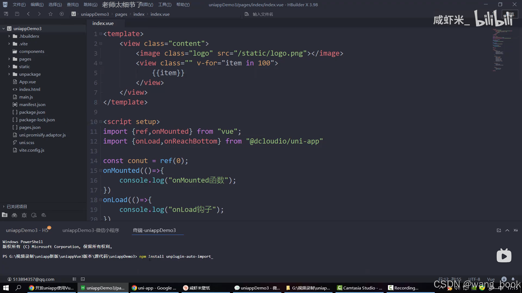This screenshot has width=522, height=293.
Task: Click the uniappDemo3 breadcrumb segment
Action: (95, 14)
